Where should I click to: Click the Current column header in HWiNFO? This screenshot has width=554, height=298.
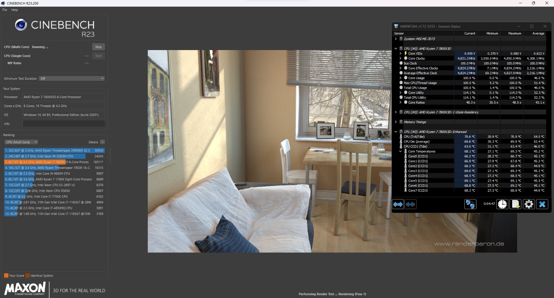click(x=470, y=33)
